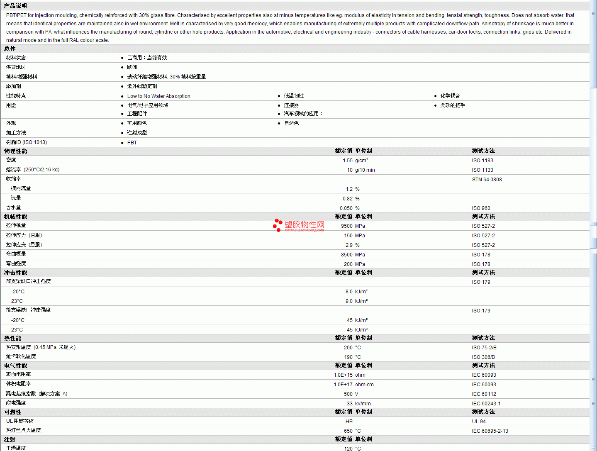Click the 热性能 section header
Image resolution: width=597 pixels, height=451 pixels.
click(12, 338)
